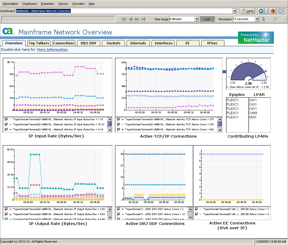Jump to the start of the time range

click(124, 19)
